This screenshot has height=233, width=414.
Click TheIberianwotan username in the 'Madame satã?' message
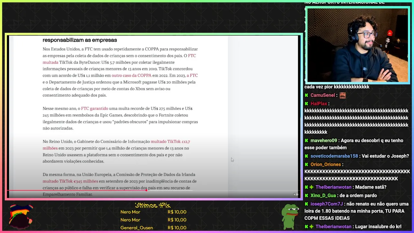334,187
